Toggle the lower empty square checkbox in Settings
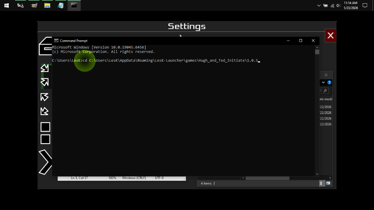374x210 pixels. (45, 139)
